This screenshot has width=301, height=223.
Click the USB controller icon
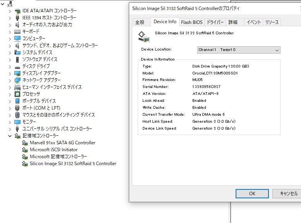coord(17,129)
